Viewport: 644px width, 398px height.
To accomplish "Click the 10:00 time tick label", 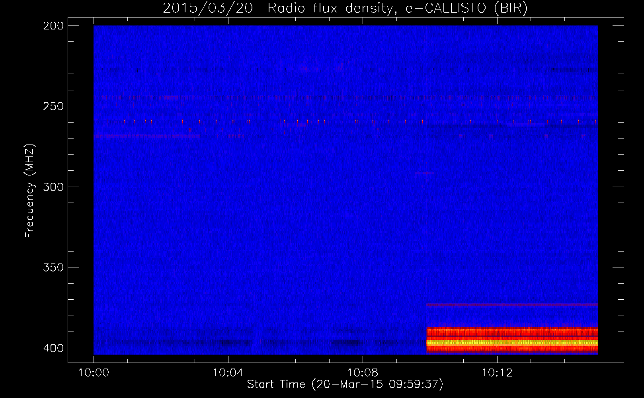I will pos(94,373).
